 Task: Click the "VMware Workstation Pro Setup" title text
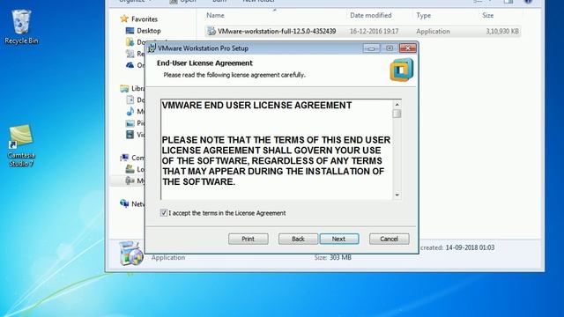coord(204,48)
